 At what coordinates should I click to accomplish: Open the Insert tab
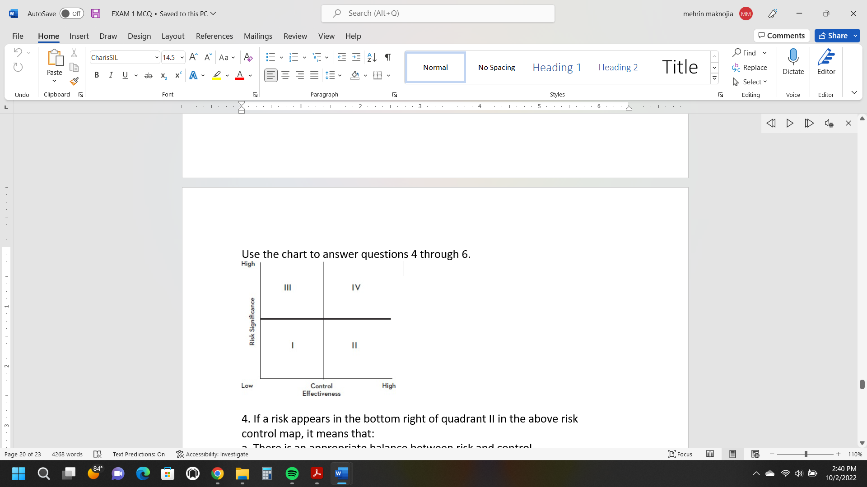tap(79, 36)
